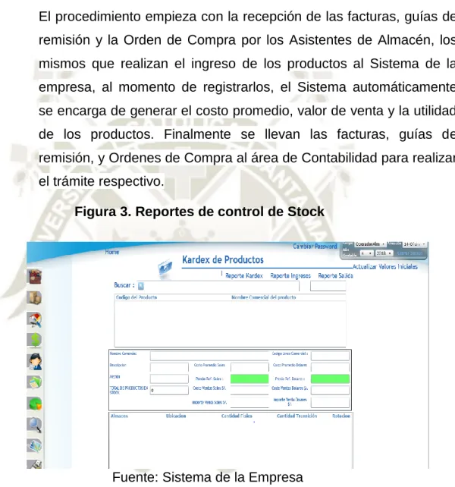The image size is (455, 487).
Task: Click the Codigo Linea Comercial input field
Action: click(x=330, y=356)
